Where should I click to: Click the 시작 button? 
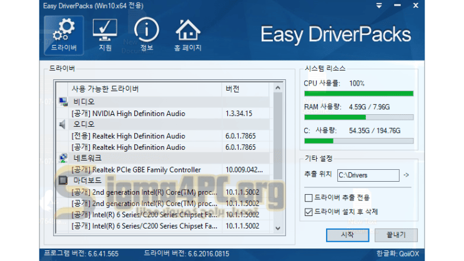point(347,235)
